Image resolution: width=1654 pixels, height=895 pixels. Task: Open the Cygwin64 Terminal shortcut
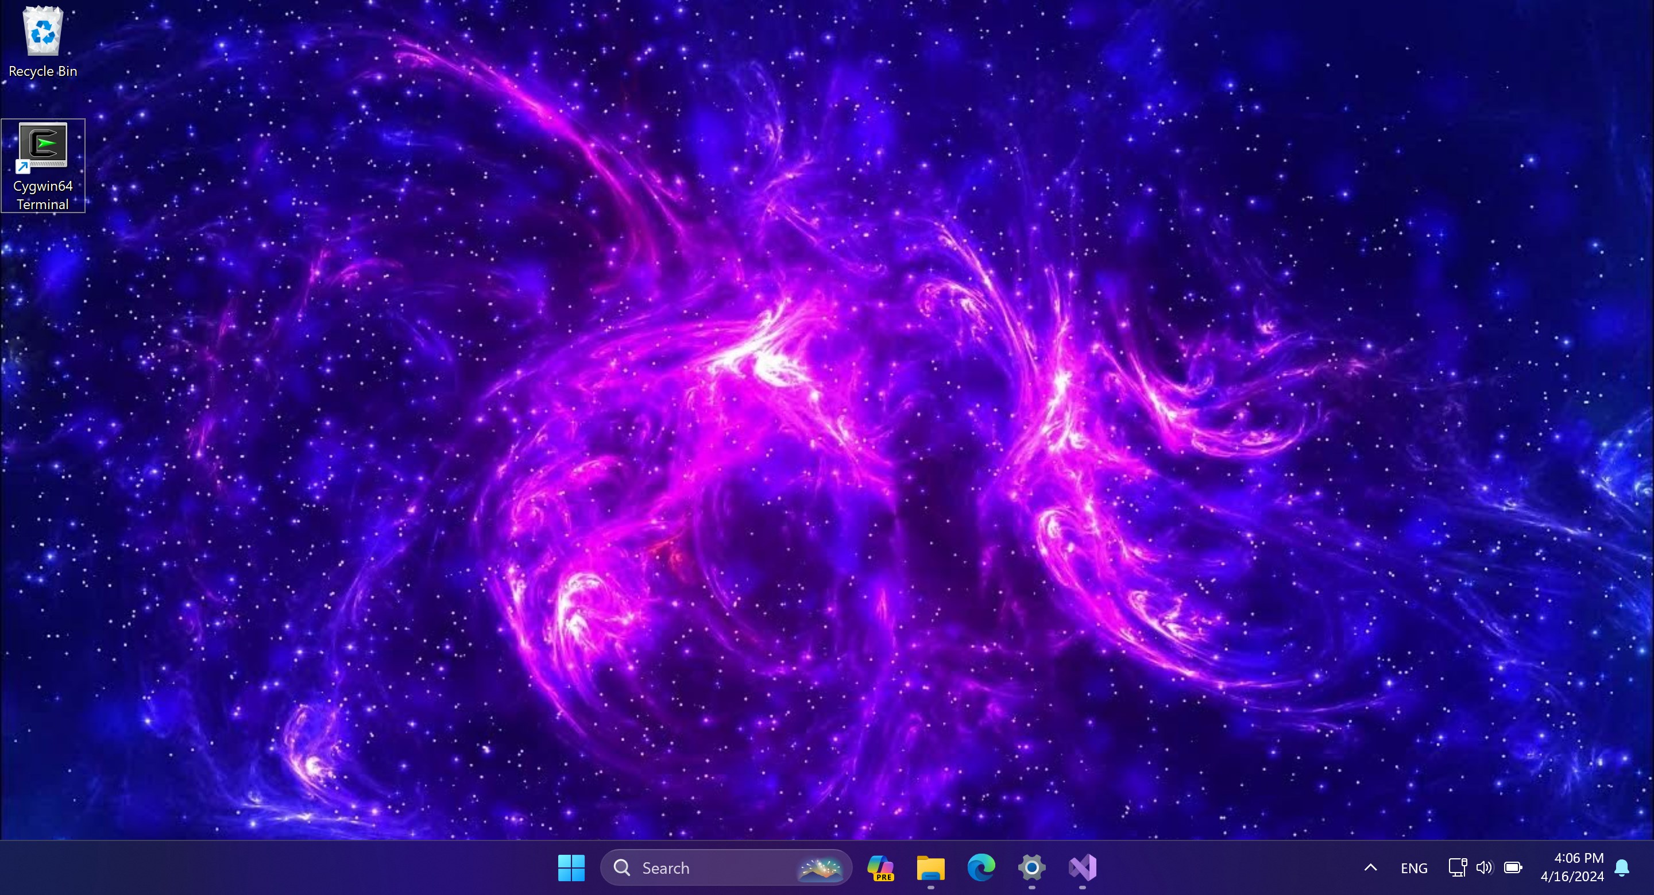pos(42,146)
